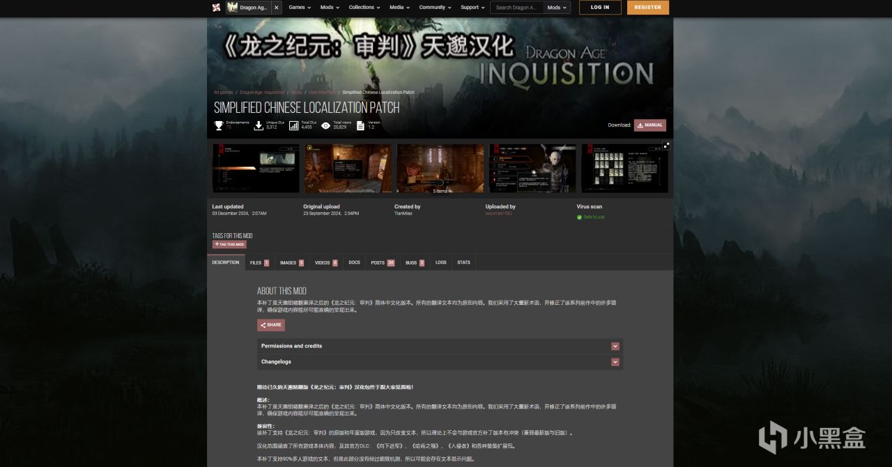Image resolution: width=892 pixels, height=467 pixels.
Task: Open the POSTS tab
Action: click(x=382, y=262)
